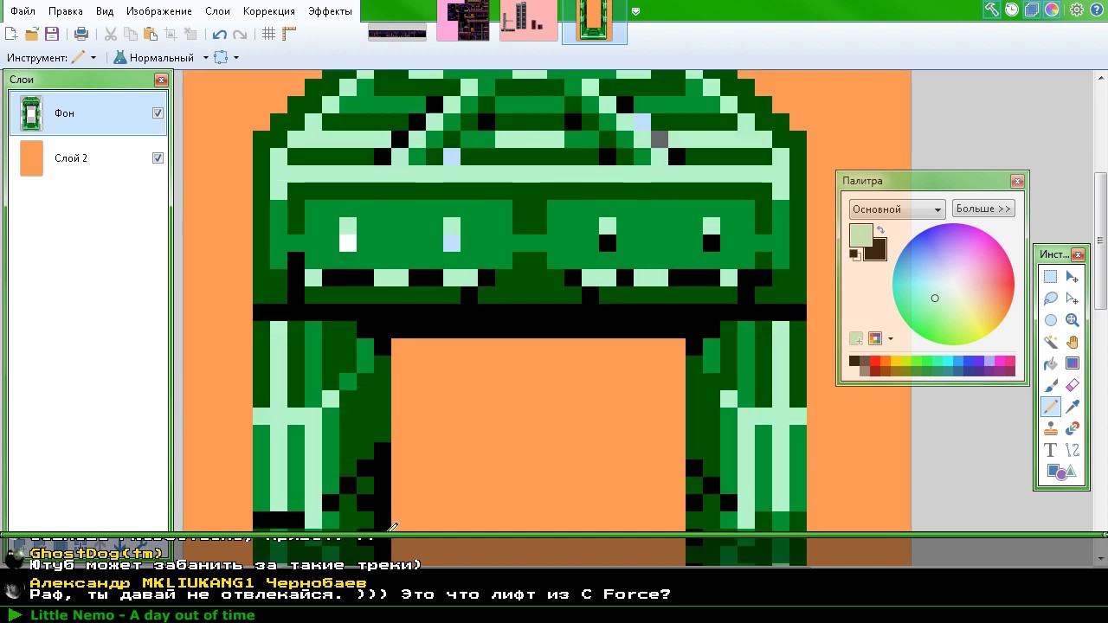Toggle visibility checkbox of Фон layer
The height and width of the screenshot is (623, 1108).
point(158,112)
